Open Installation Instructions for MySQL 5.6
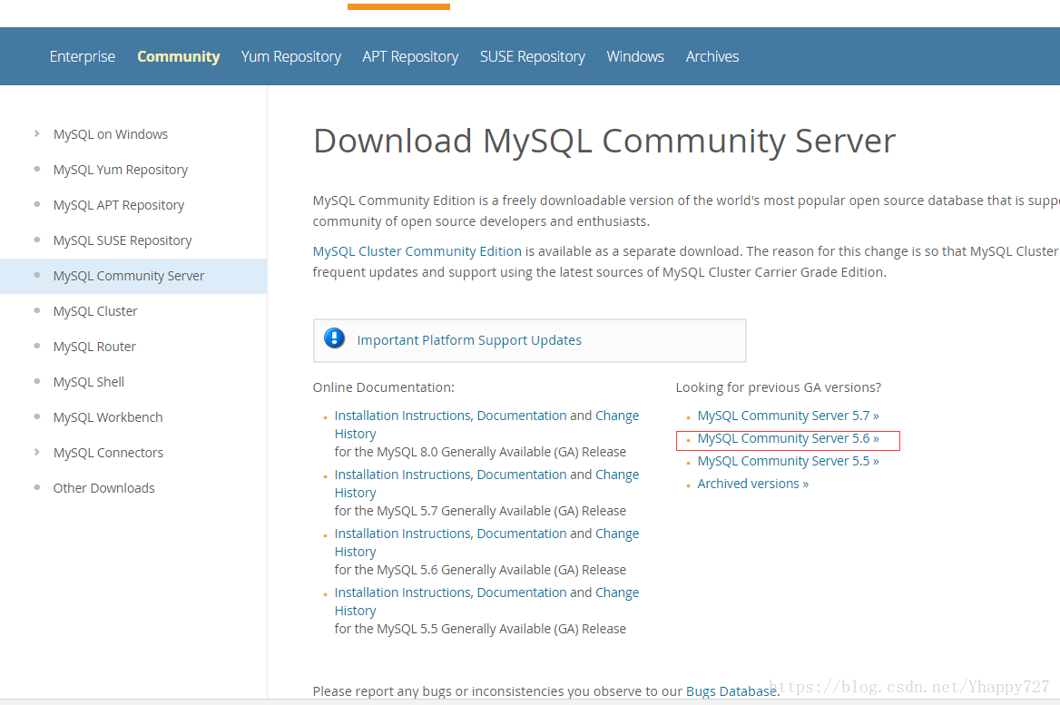The height and width of the screenshot is (705, 1060). pos(403,534)
